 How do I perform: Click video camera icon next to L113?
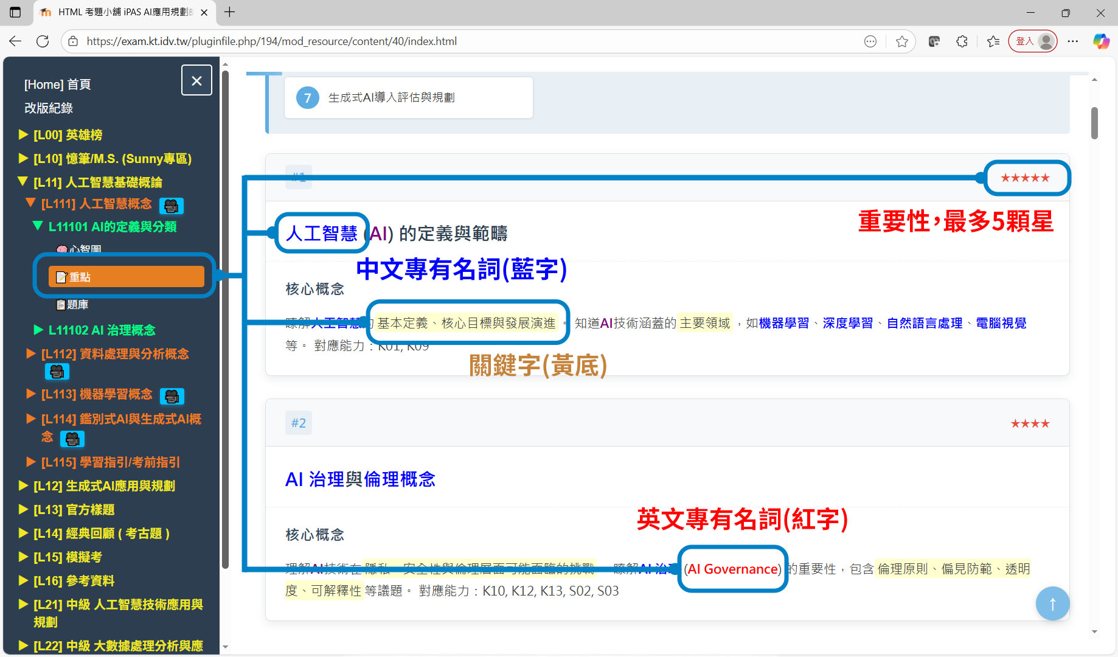pyautogui.click(x=172, y=397)
